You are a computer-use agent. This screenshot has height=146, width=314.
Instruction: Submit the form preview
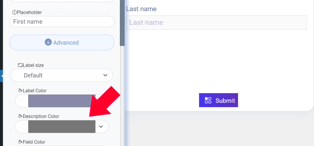tap(218, 100)
